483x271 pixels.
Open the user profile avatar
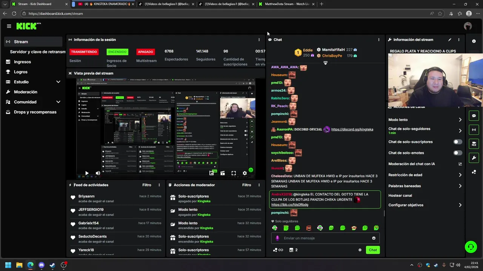pos(468,26)
